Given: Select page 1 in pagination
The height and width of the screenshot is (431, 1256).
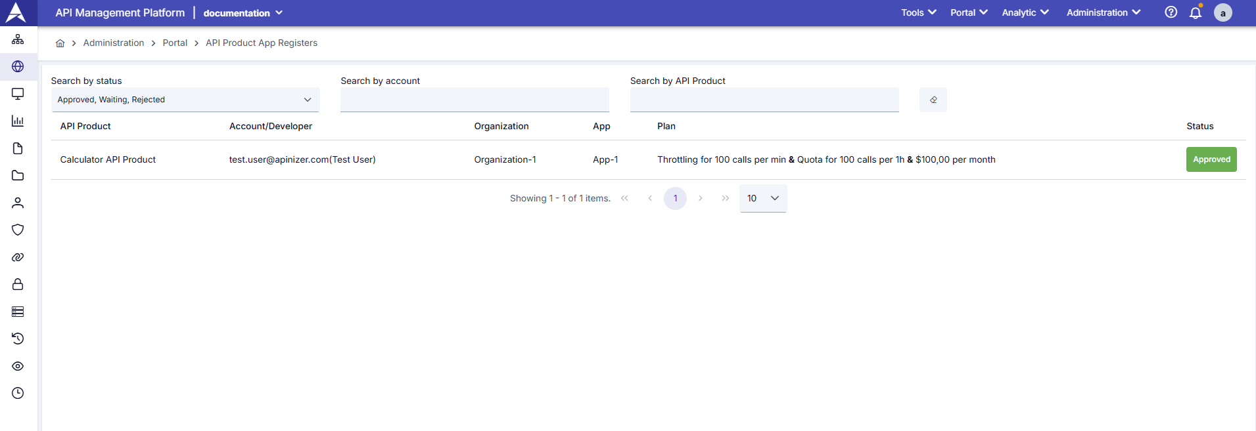Looking at the screenshot, I should pos(675,198).
